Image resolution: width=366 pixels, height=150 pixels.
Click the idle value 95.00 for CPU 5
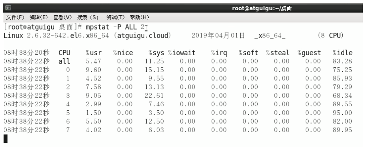pos(342,113)
